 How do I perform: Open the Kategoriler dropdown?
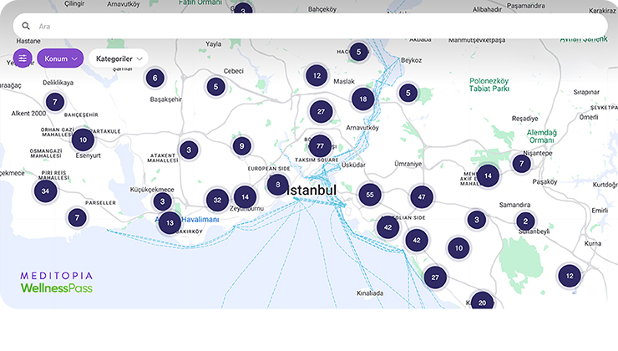click(x=118, y=58)
